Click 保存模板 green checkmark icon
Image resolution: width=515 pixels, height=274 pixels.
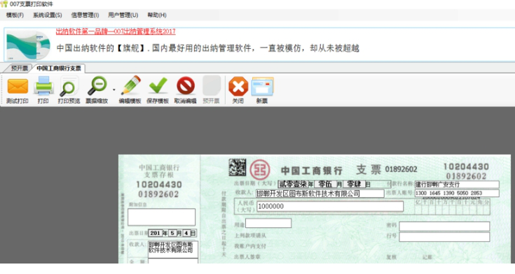[158, 86]
